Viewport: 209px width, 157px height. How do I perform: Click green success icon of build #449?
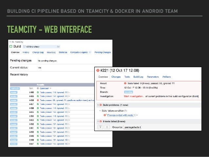38,136
